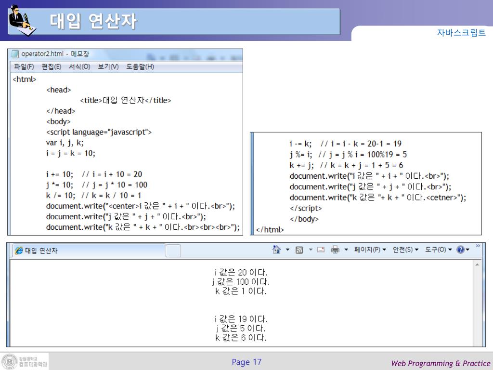Click the browser scrollbar up arrow
This screenshot has height=370, width=493.
tap(477, 265)
